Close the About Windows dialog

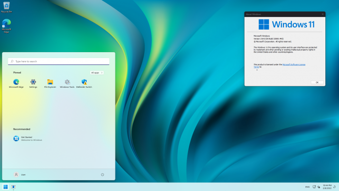323,14
